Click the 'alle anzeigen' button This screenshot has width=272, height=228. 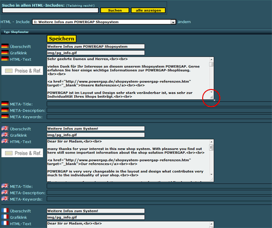click(148, 10)
